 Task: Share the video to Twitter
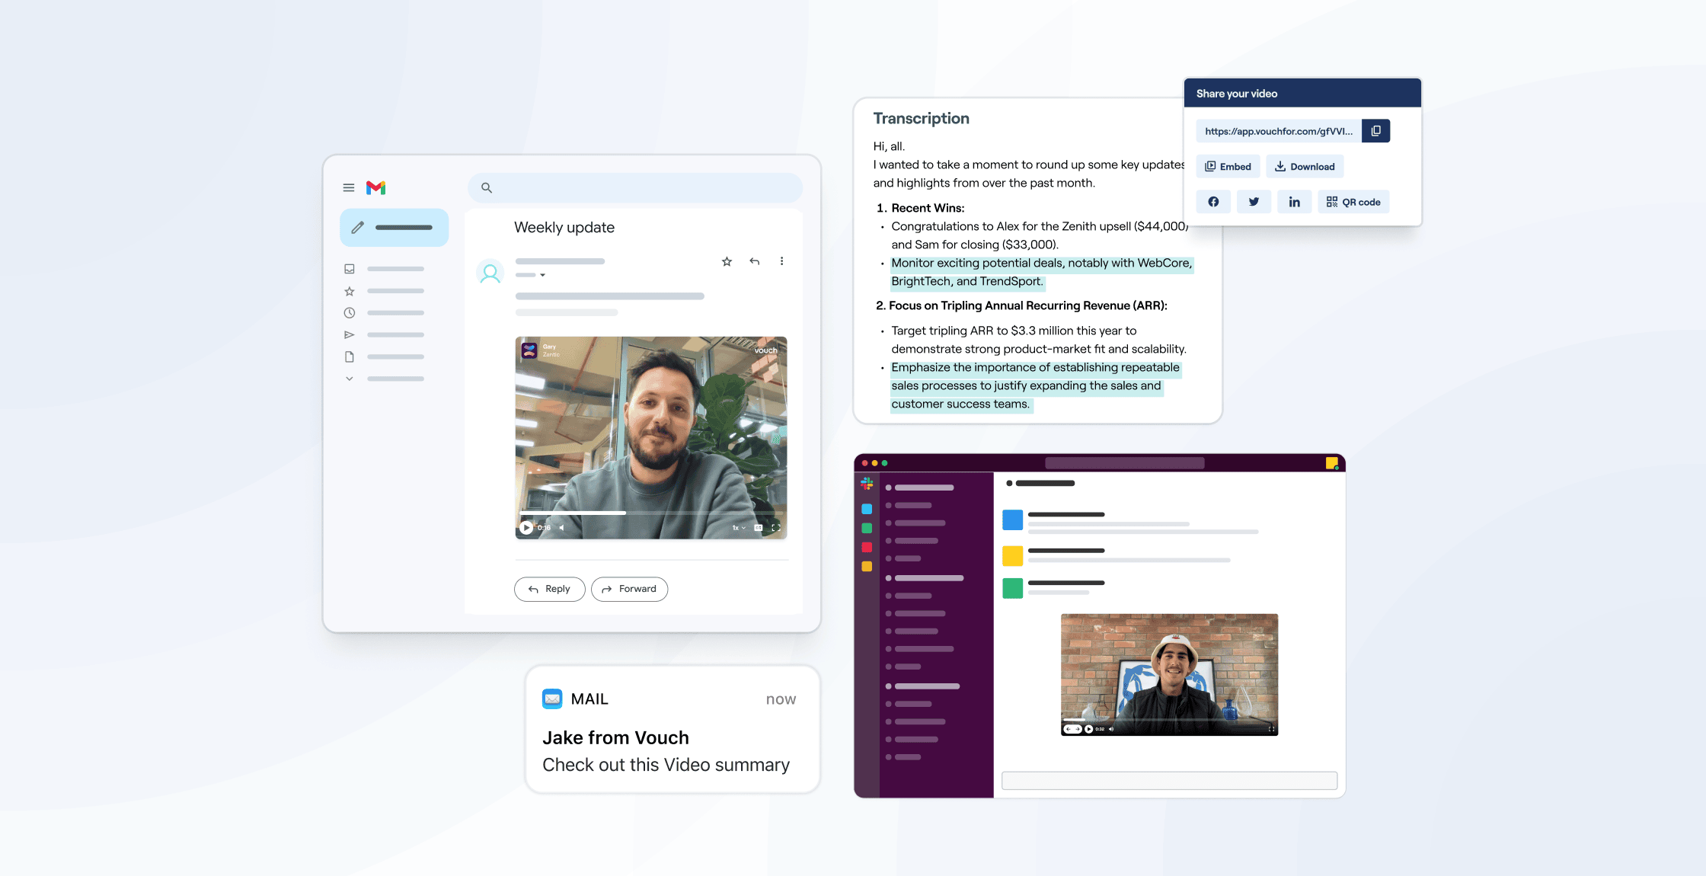pos(1254,202)
